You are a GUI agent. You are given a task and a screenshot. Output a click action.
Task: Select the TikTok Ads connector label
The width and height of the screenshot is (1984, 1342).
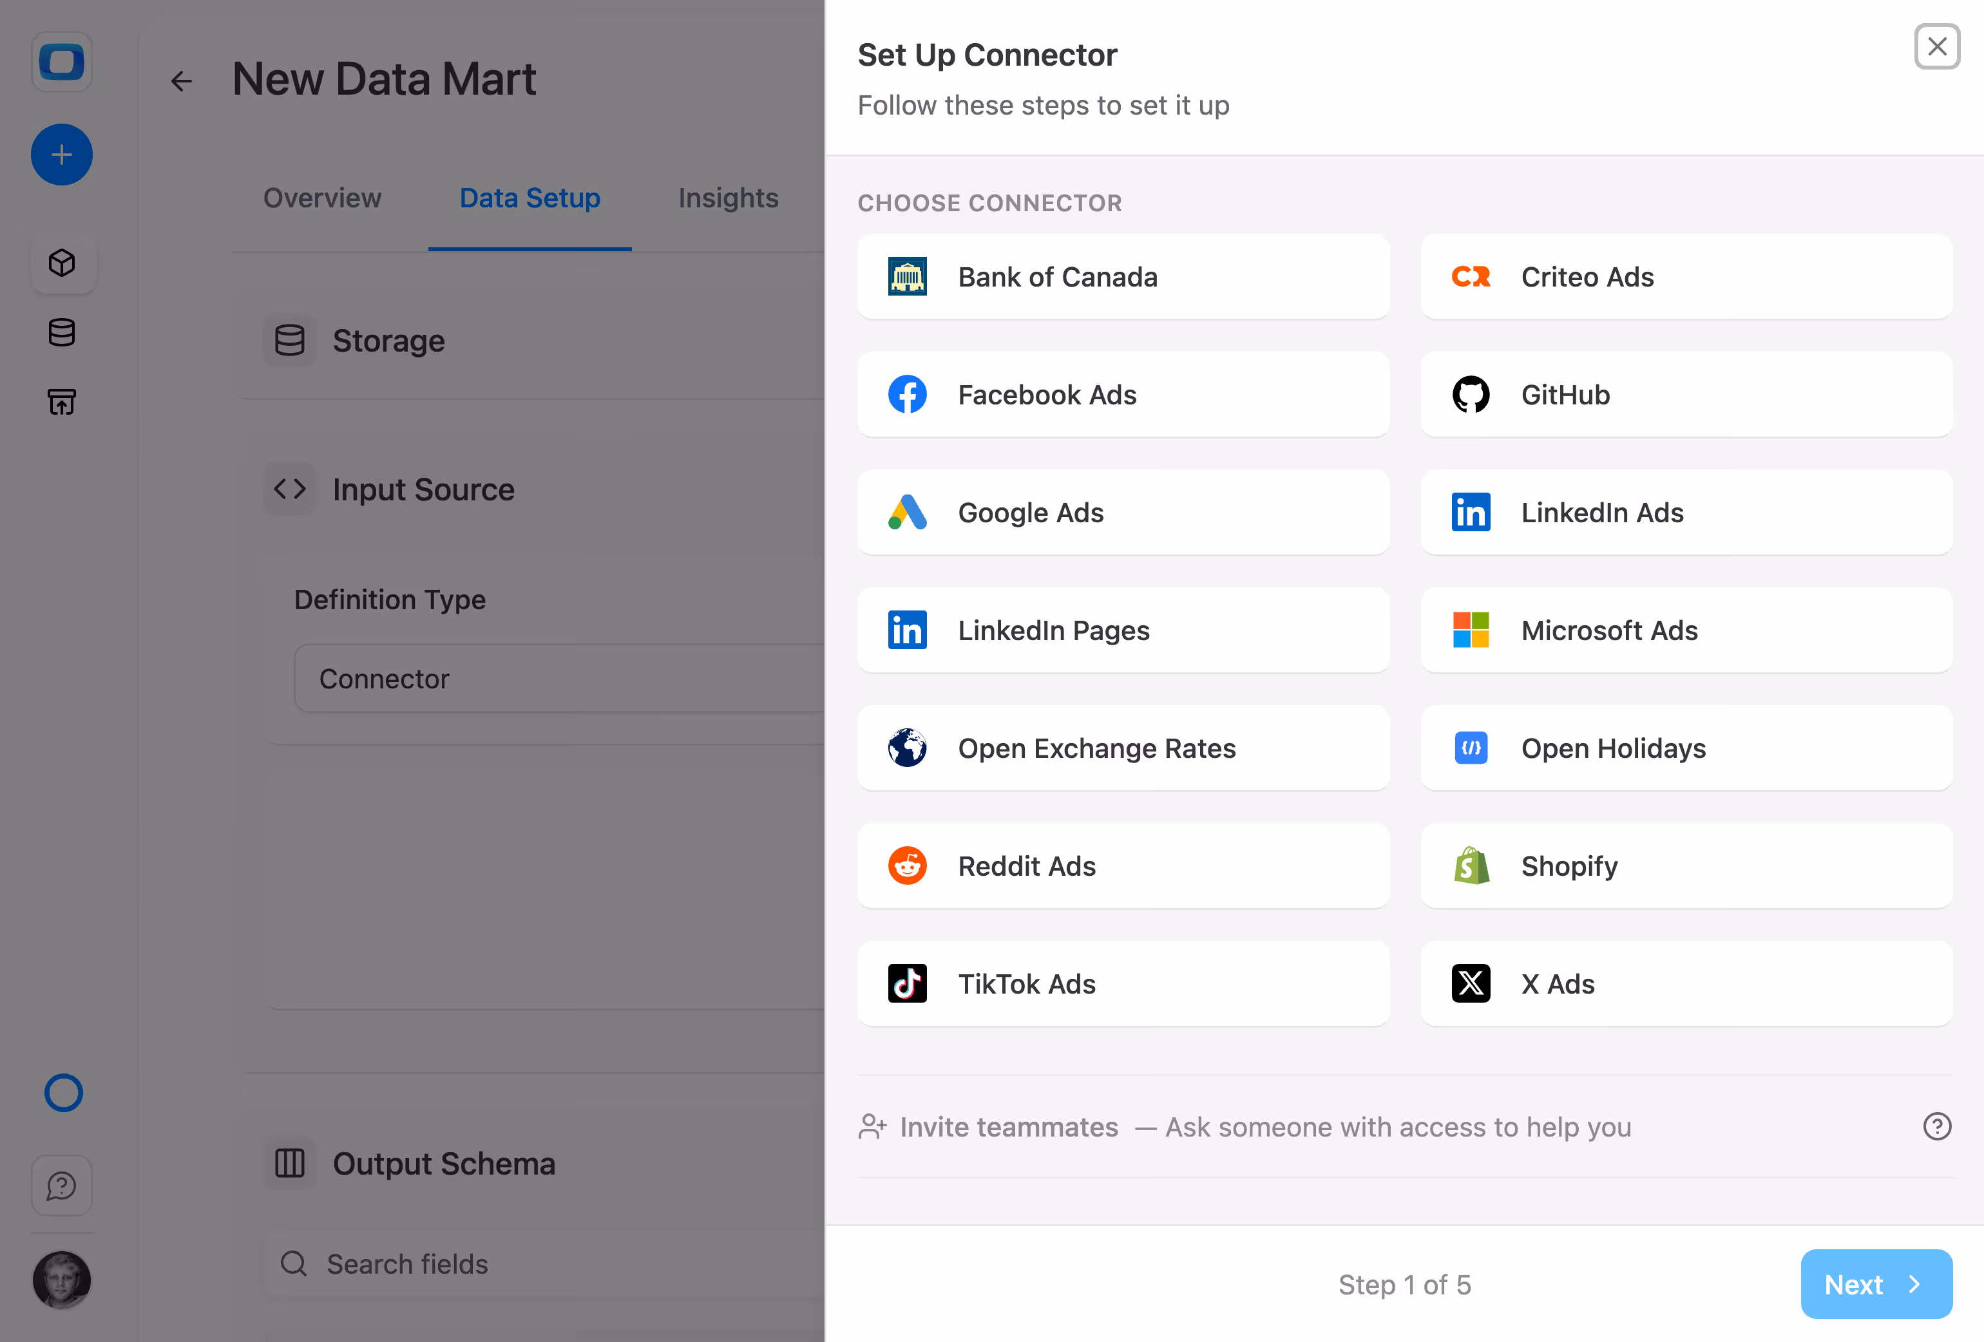point(1027,983)
